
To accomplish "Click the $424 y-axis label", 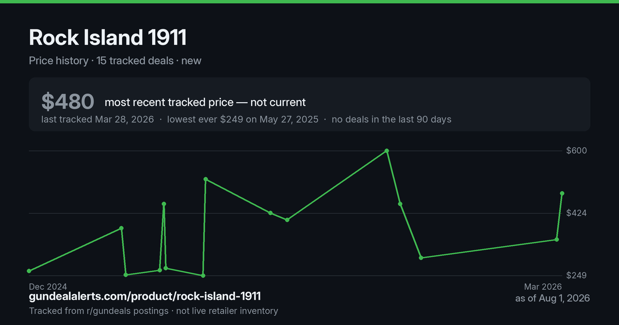I will 577,213.
